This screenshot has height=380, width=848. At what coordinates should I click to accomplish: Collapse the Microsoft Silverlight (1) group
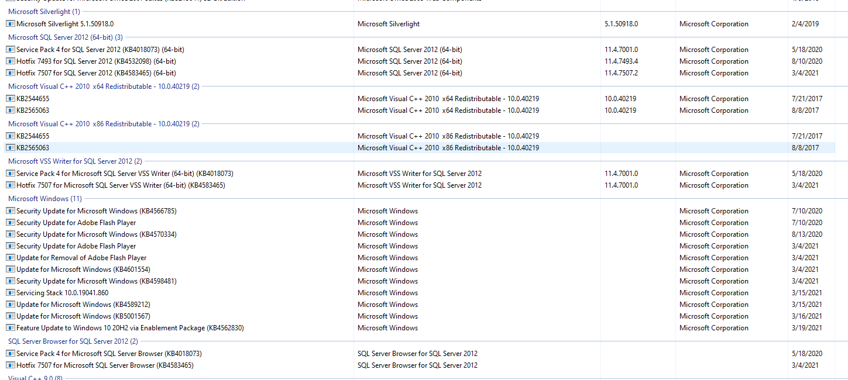(x=44, y=11)
